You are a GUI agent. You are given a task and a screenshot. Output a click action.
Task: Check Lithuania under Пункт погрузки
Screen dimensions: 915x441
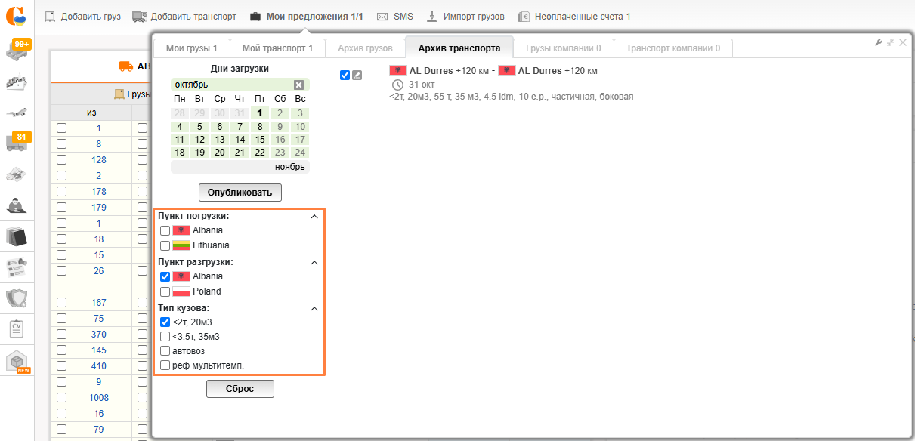point(165,246)
